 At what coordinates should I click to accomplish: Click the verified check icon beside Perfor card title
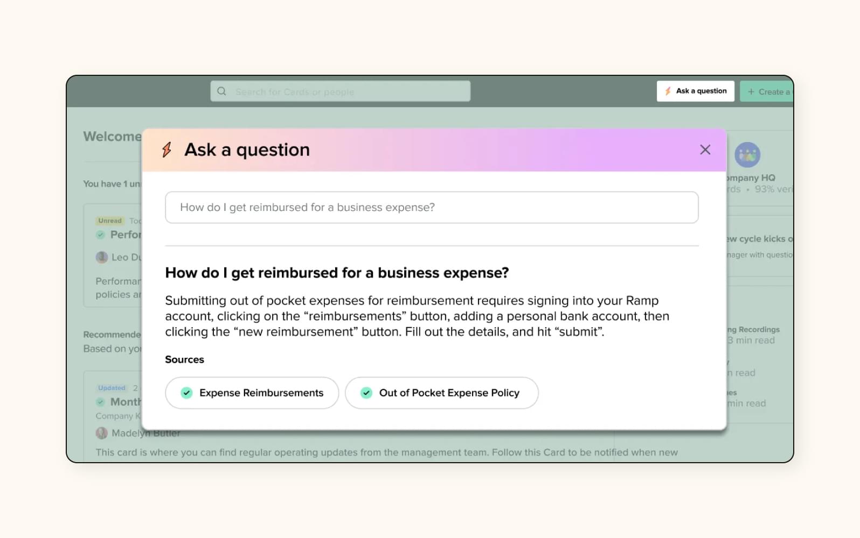[x=100, y=235]
